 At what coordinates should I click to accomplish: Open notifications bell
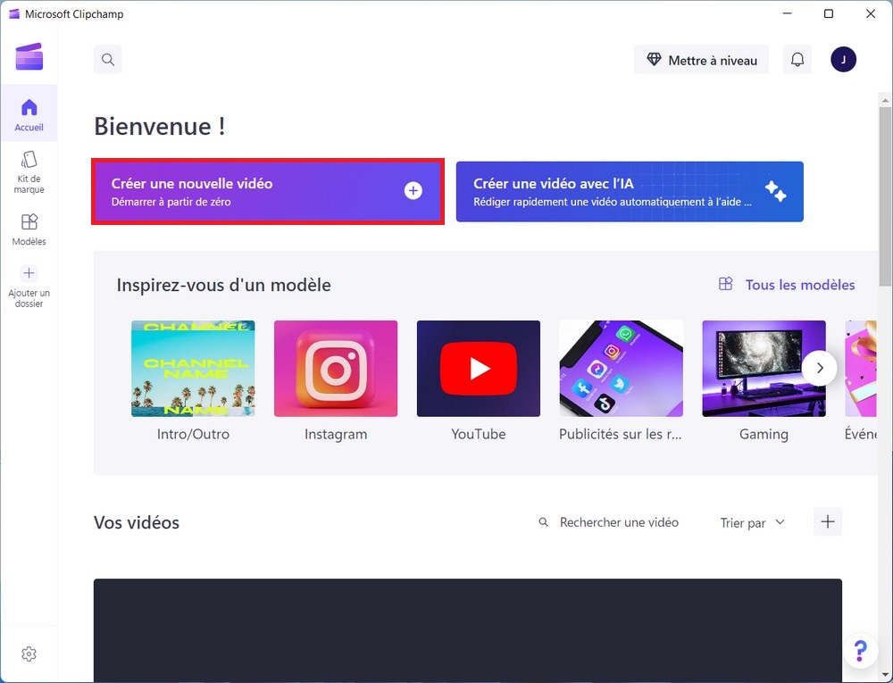(x=797, y=59)
